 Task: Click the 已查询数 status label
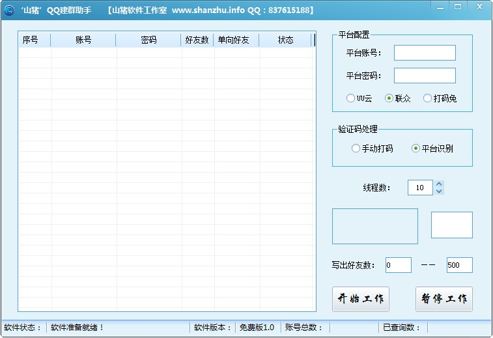coord(402,328)
